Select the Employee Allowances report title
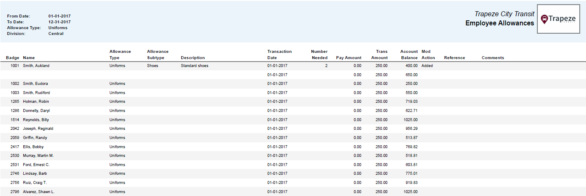This screenshot has height=196, width=586. coord(499,23)
